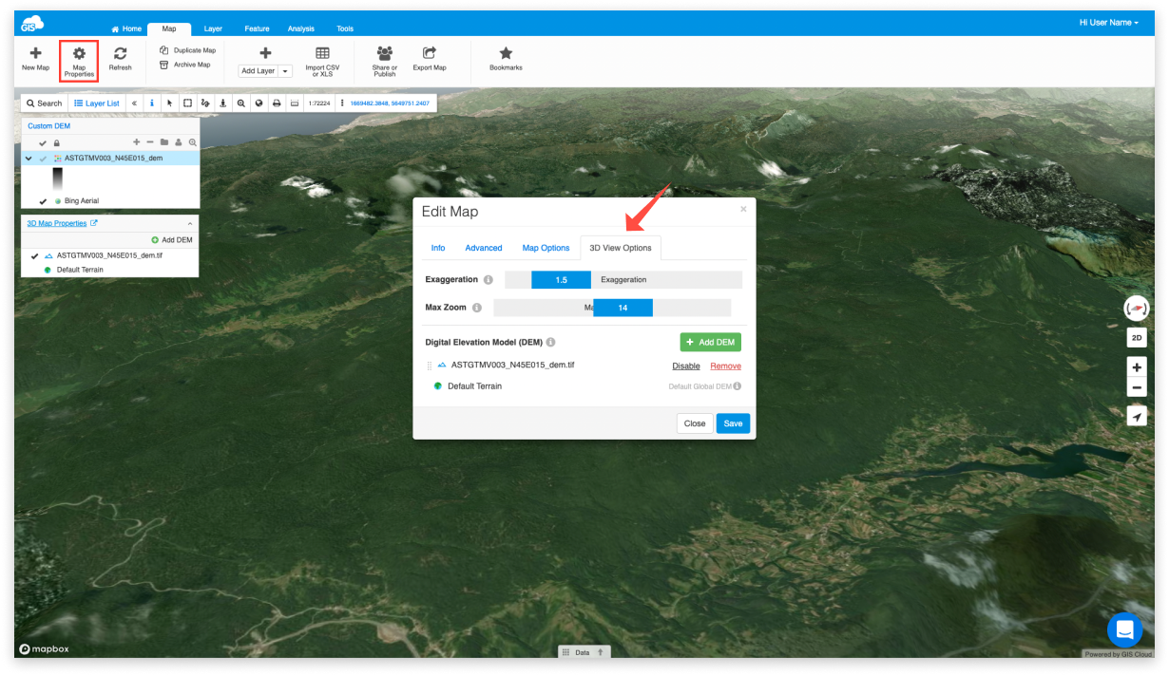
Task: Toggle the Layer List panel
Action: (97, 103)
